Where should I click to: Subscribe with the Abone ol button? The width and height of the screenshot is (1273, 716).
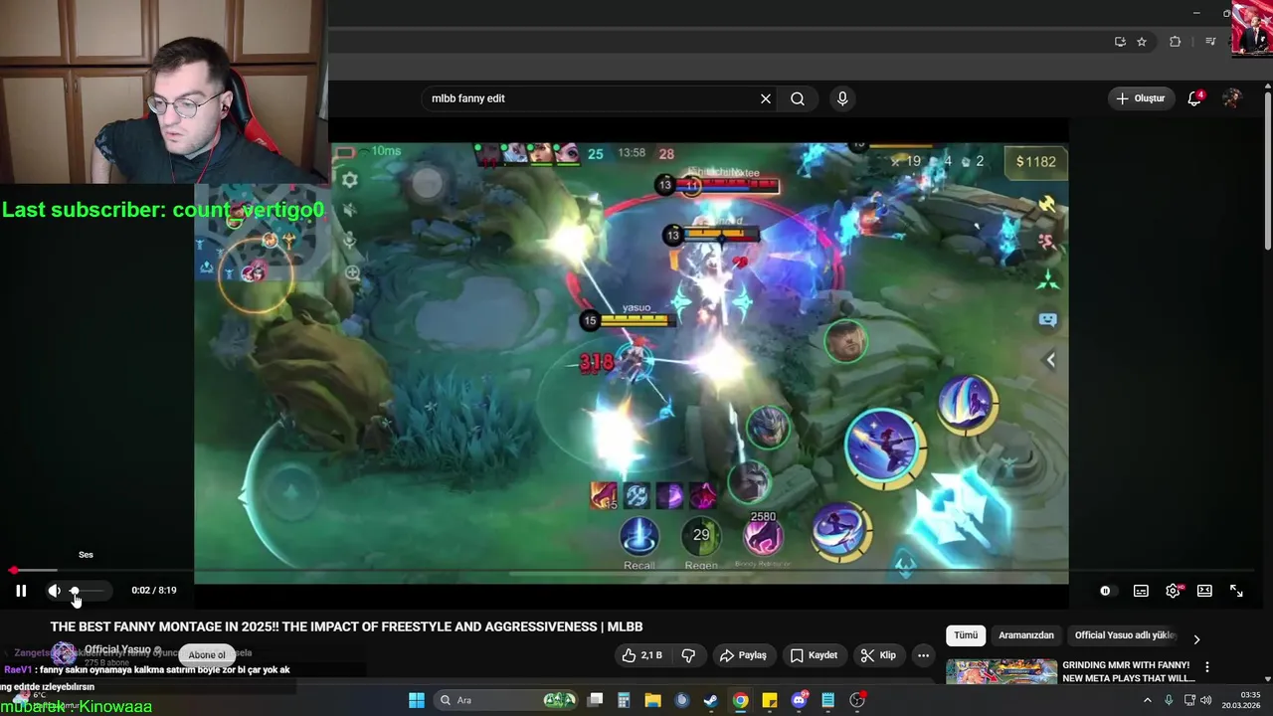207,654
